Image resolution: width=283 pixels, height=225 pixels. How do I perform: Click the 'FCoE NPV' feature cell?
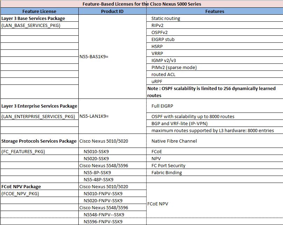point(214,204)
